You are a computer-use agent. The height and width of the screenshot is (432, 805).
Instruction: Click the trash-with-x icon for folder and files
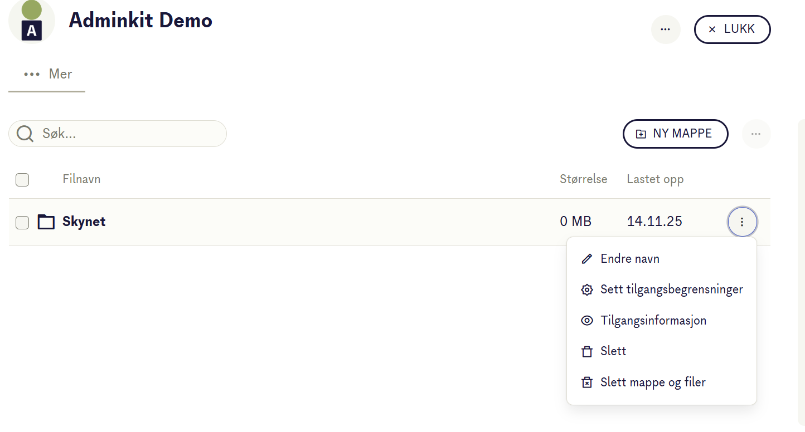586,382
